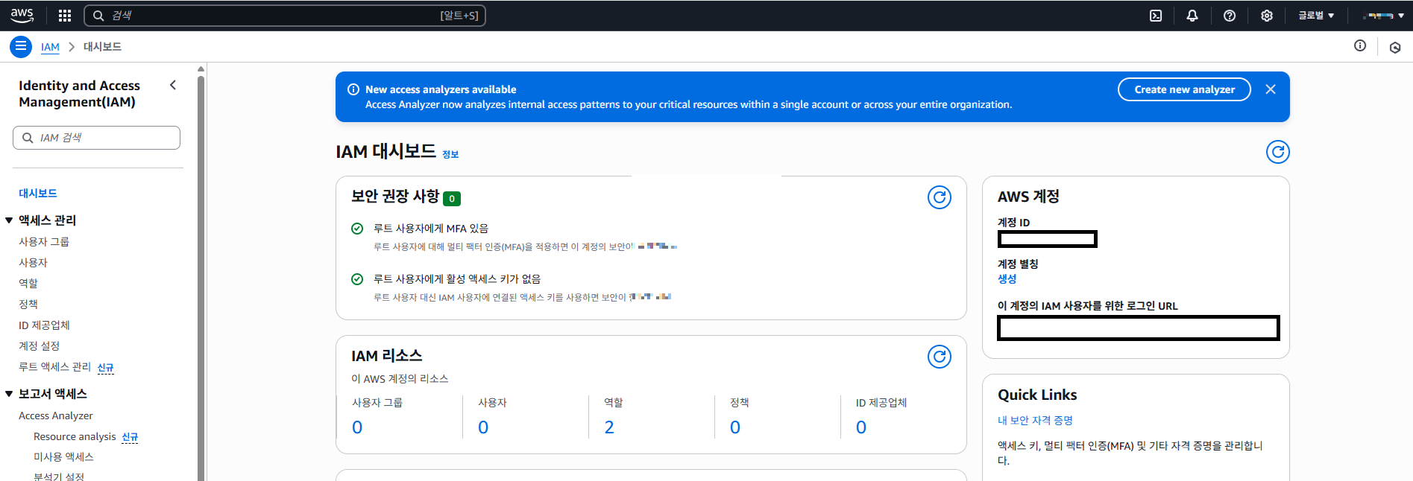This screenshot has width=1413, height=481.
Task: Click 루트 사용자에게 활성 액세스 키가 없음 text
Action: coord(457,279)
